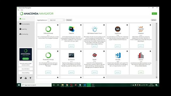Click the Datalore DL icon
This screenshot has width=171, height=96.
pyautogui.click(x=71, y=29)
